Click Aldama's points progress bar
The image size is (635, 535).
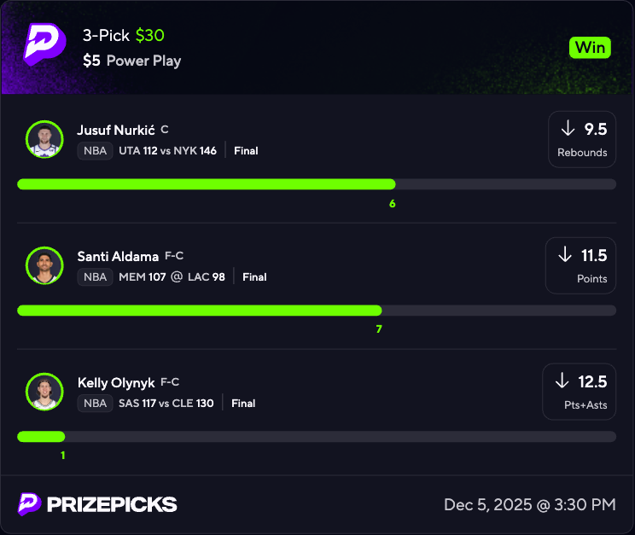(x=316, y=311)
